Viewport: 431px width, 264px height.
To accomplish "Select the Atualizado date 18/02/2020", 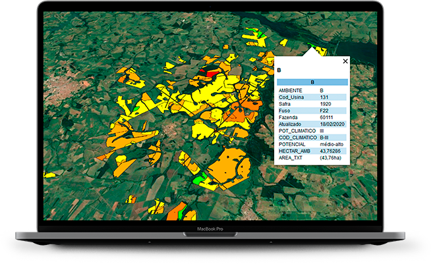I will pos(332,124).
